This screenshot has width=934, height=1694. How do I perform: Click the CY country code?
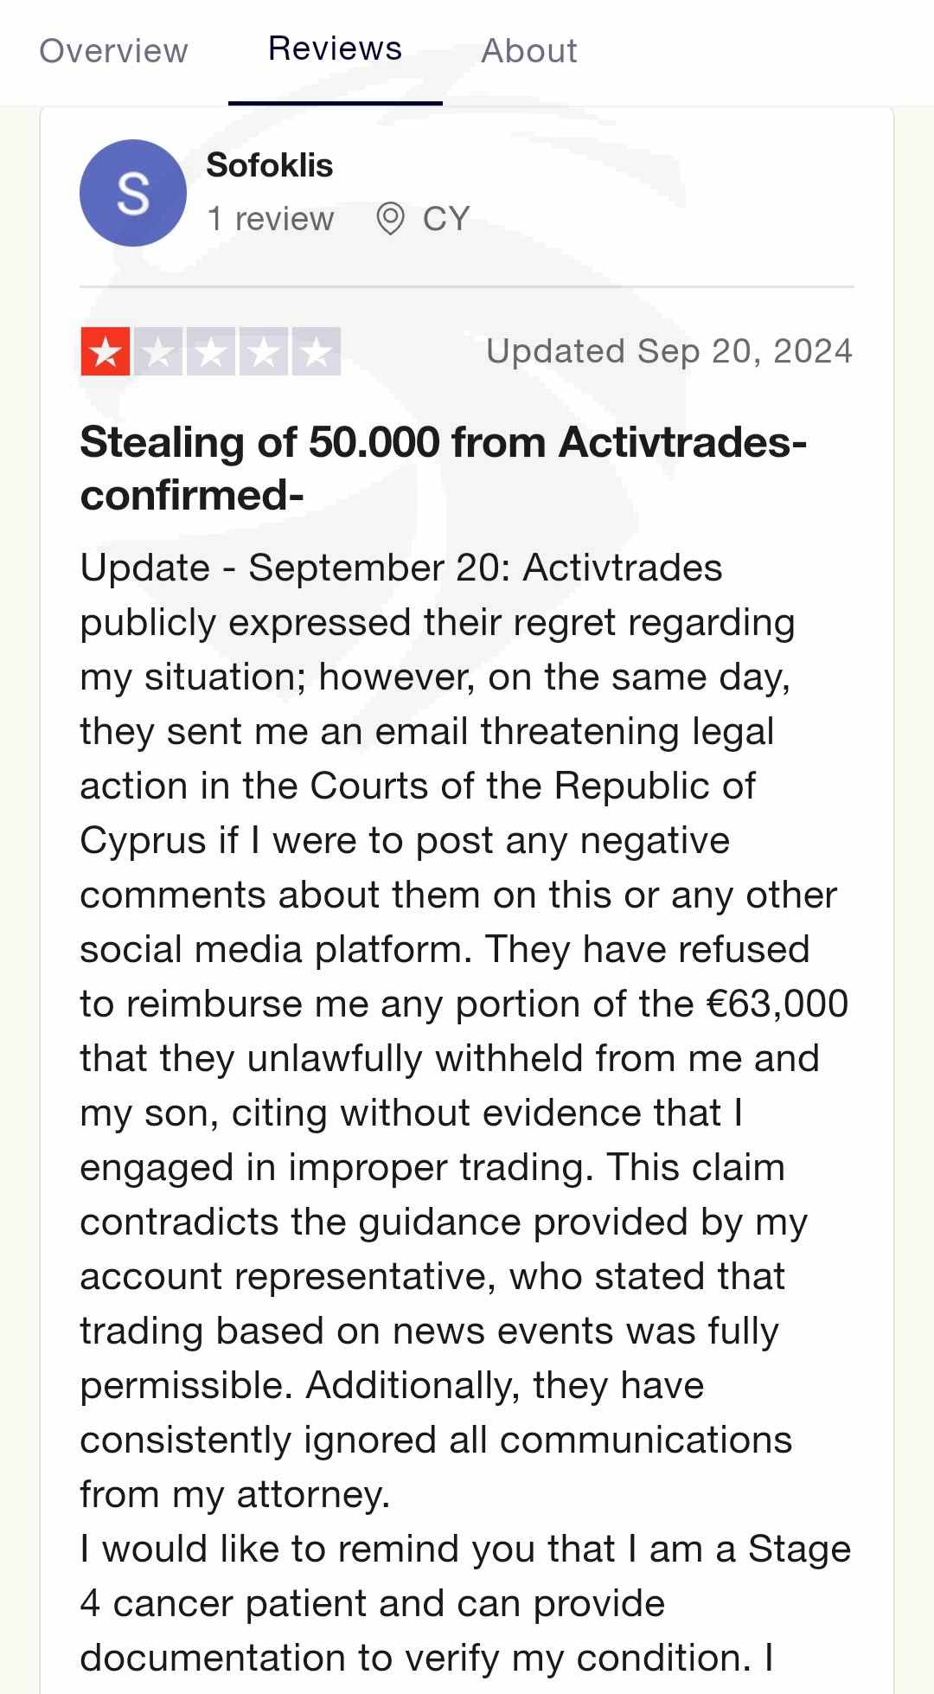[446, 219]
